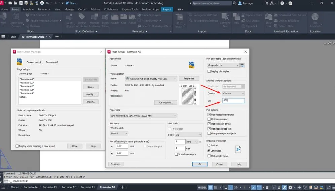Image resolution: width=335 pixels, height=191 pixels.
Task: Open the Quality Custom dropdown
Action: tap(233, 93)
